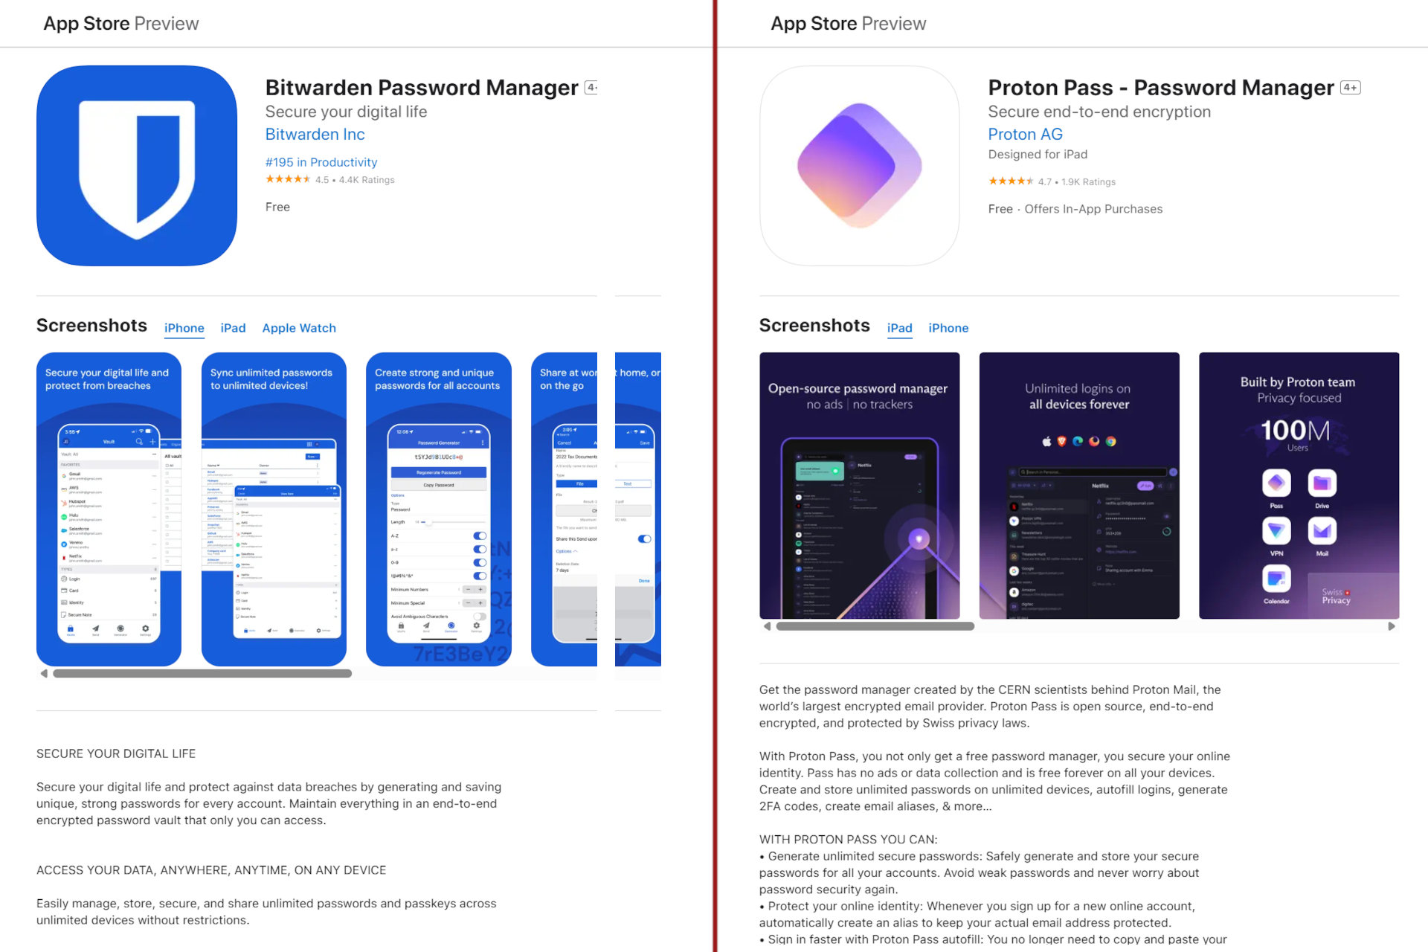Viewport: 1428px width, 952px height.
Task: Enable Bitwarden star rating display toggle
Action: point(288,179)
